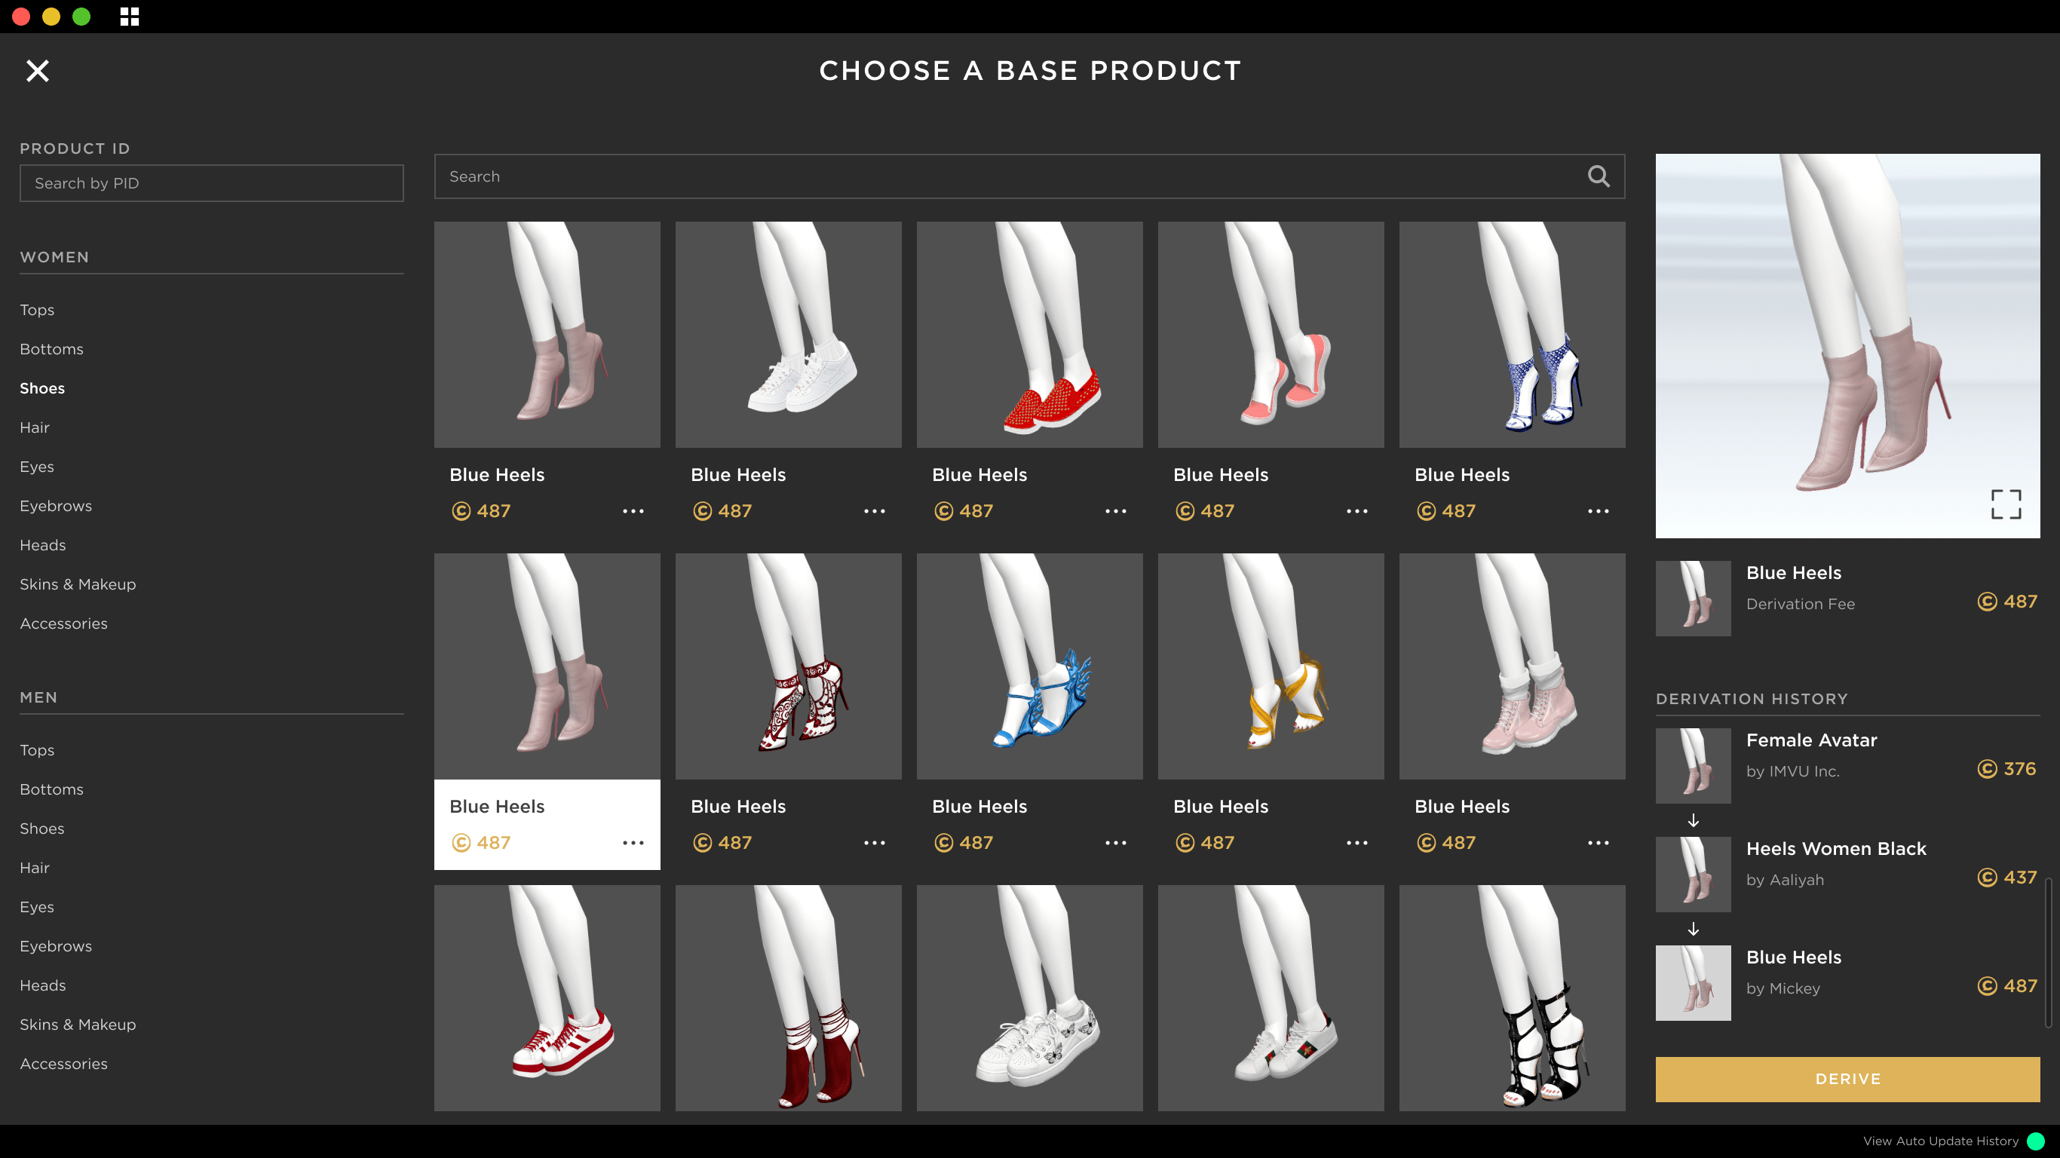Select Women Shoes category
Image resolution: width=2060 pixels, height=1158 pixels.
(x=42, y=388)
